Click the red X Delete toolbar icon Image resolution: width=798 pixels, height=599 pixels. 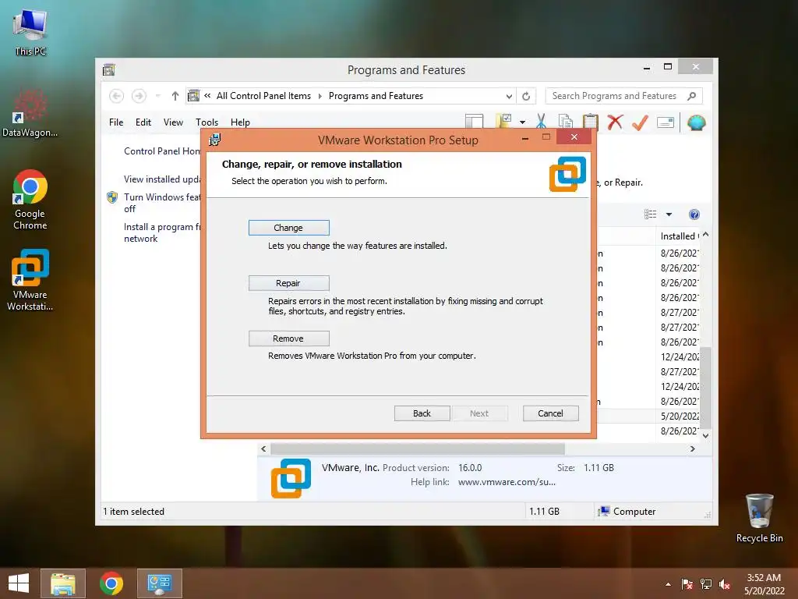pos(615,122)
